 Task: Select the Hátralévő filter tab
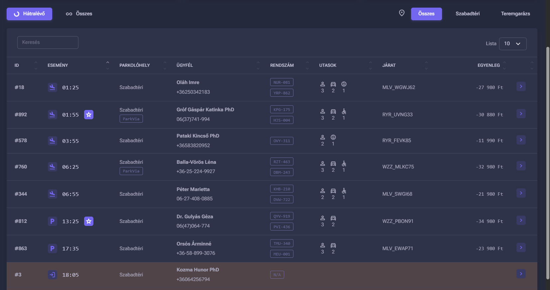coord(29,14)
